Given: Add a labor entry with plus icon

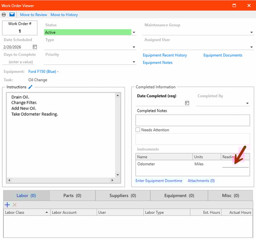Looking at the screenshot, I should (x=7, y=205).
